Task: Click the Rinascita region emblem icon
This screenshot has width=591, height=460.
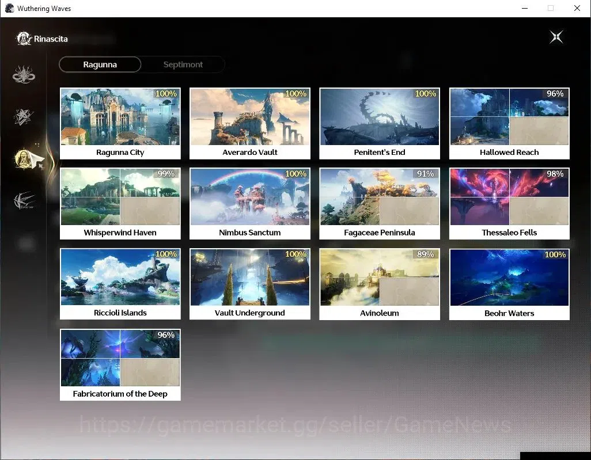Action: tap(24, 39)
